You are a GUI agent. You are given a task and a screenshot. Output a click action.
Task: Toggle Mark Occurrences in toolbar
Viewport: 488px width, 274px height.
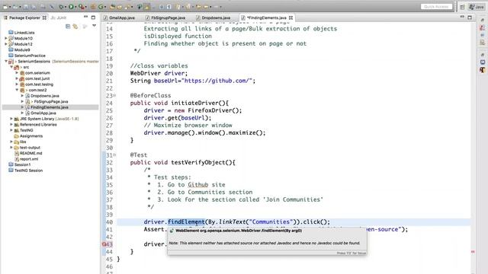tap(147, 7)
